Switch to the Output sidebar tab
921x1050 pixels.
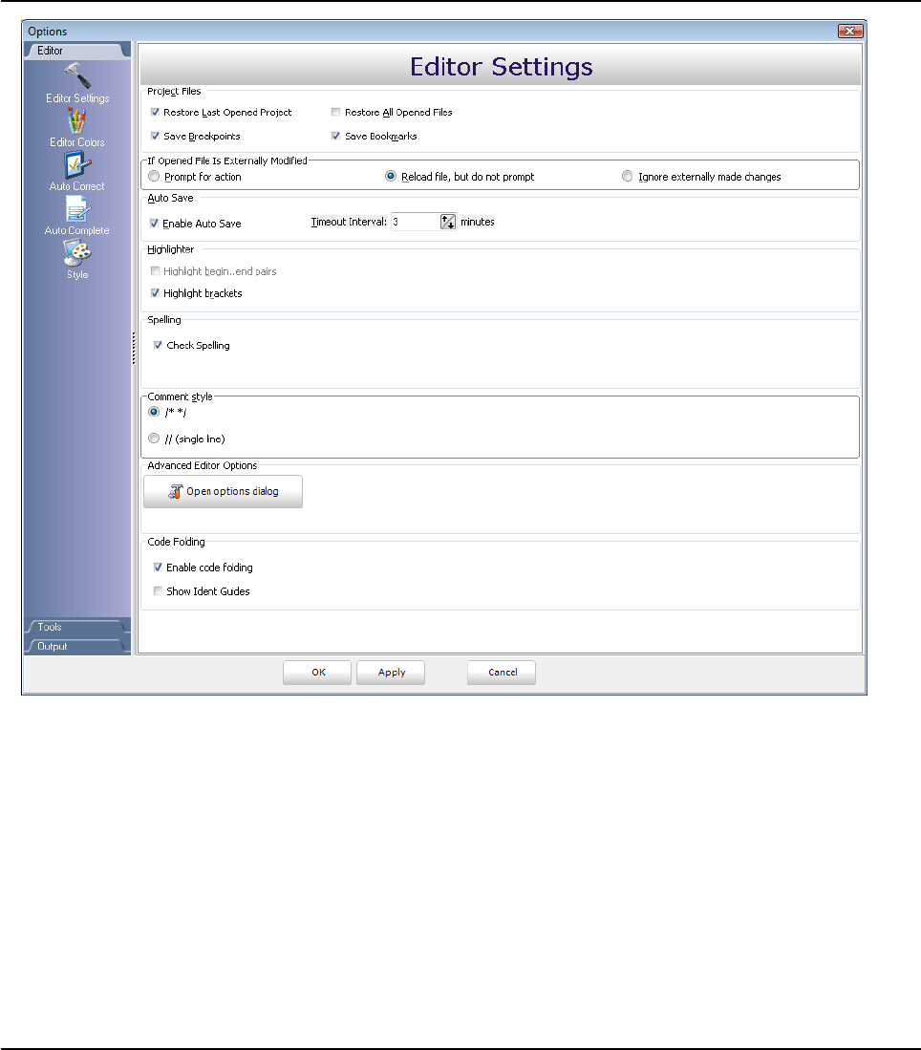click(76, 647)
